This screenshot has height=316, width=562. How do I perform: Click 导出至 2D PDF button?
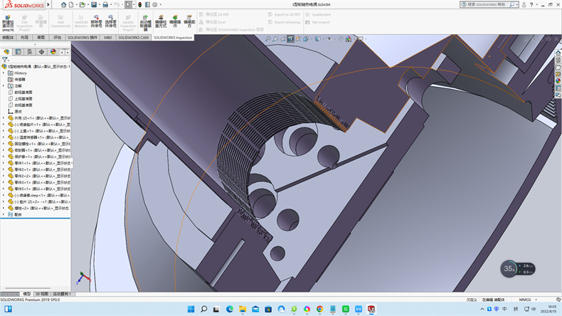point(216,14)
